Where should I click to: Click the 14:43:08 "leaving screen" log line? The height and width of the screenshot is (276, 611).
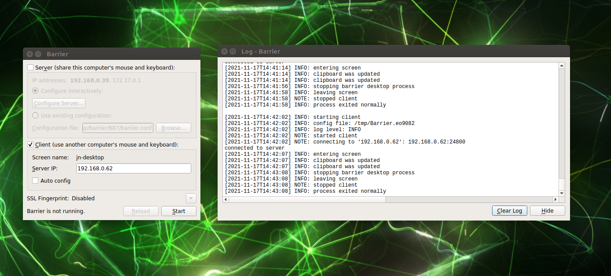291,179
